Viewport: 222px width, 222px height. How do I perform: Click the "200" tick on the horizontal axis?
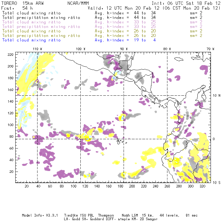click(132, 186)
